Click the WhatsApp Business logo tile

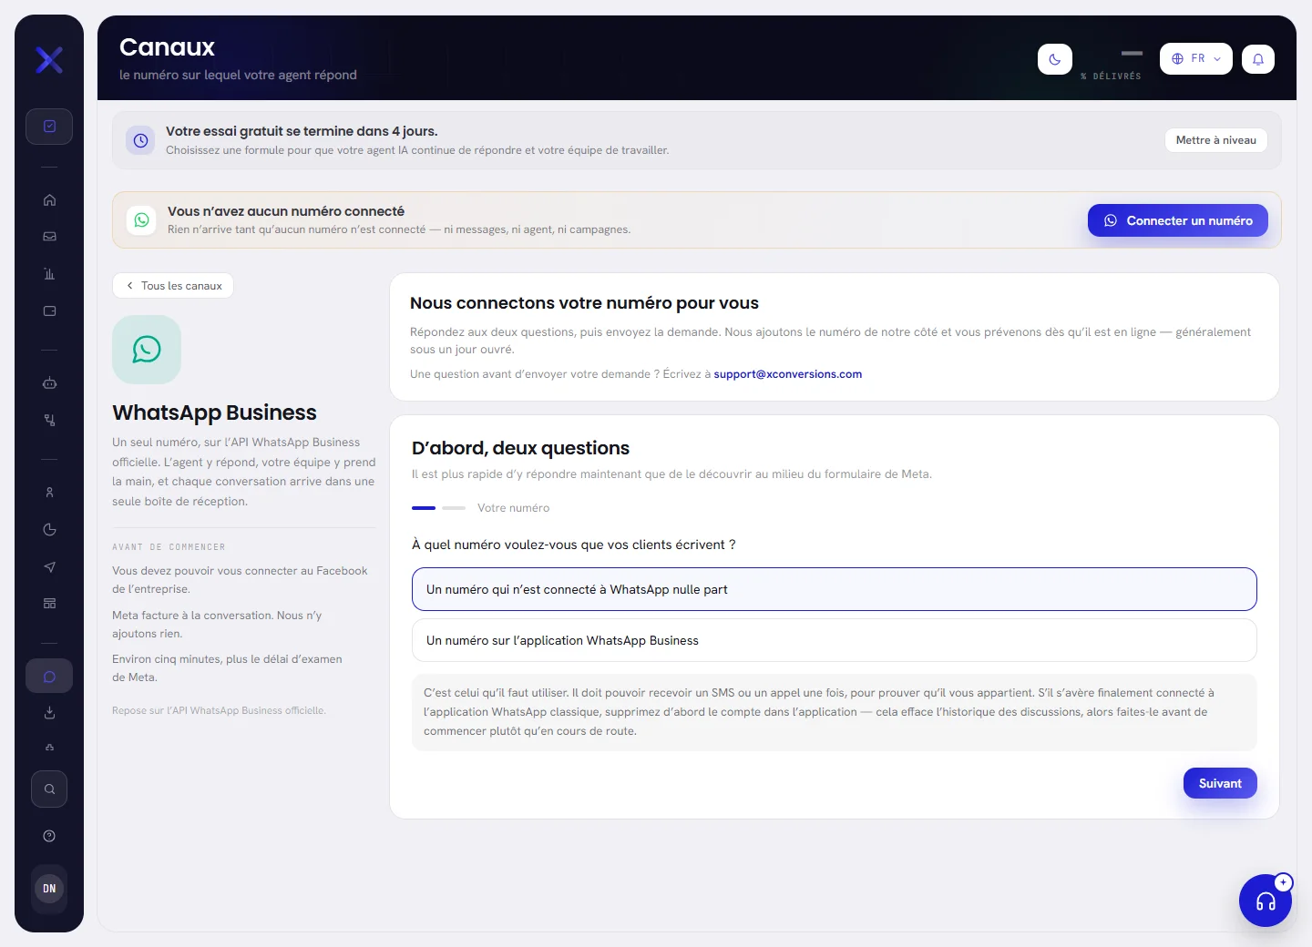click(x=147, y=350)
